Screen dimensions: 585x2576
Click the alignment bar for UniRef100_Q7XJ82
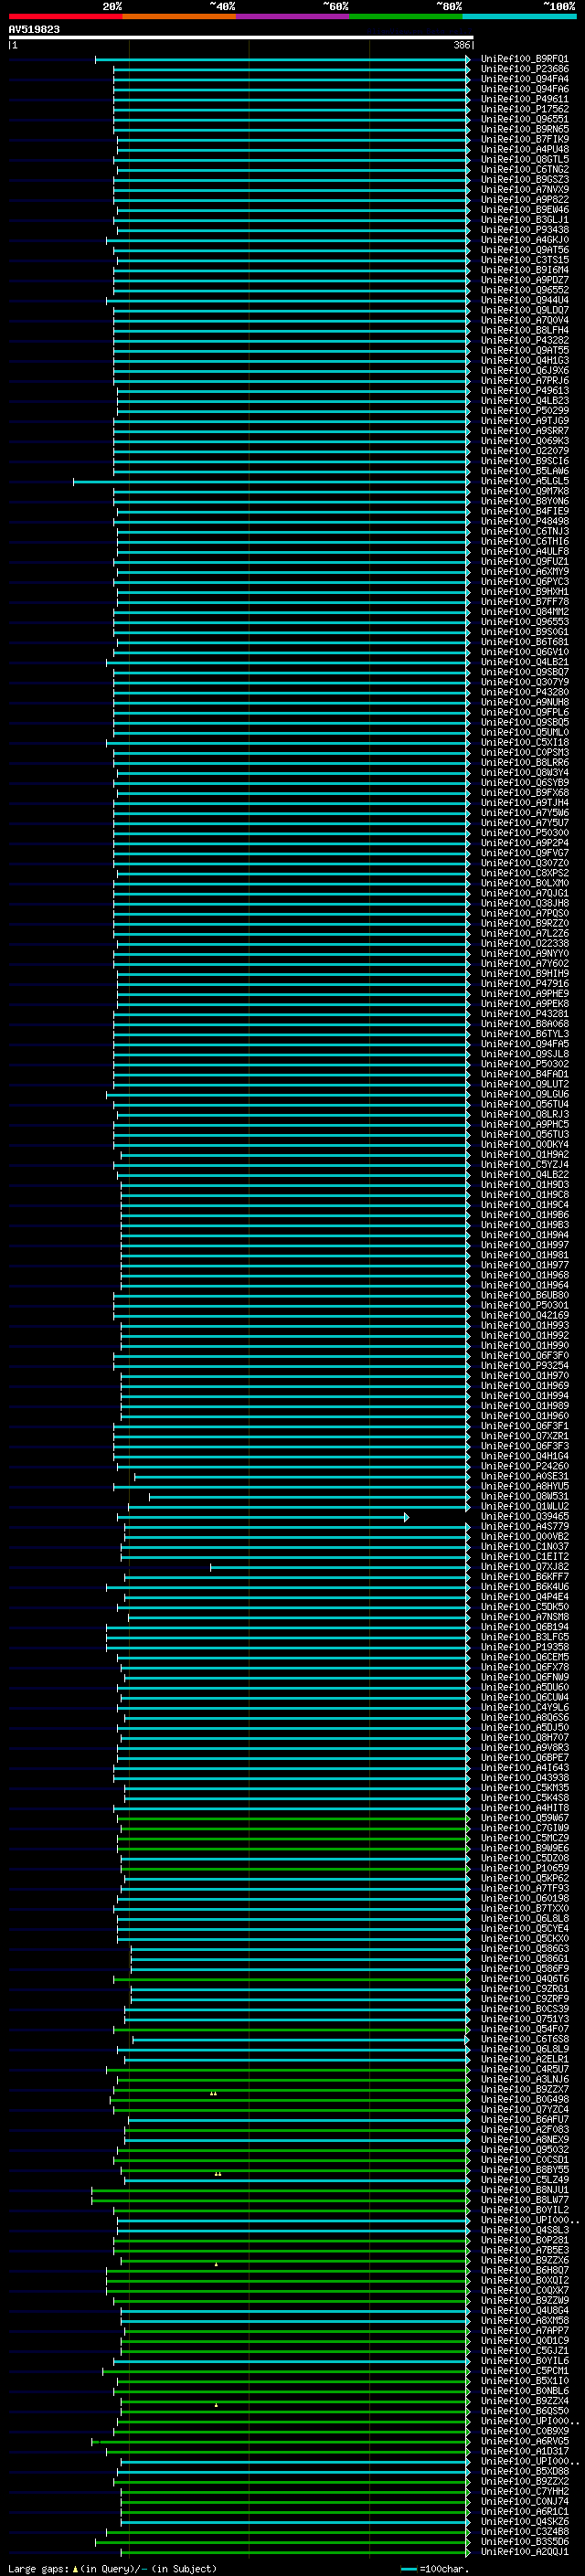340,1567
